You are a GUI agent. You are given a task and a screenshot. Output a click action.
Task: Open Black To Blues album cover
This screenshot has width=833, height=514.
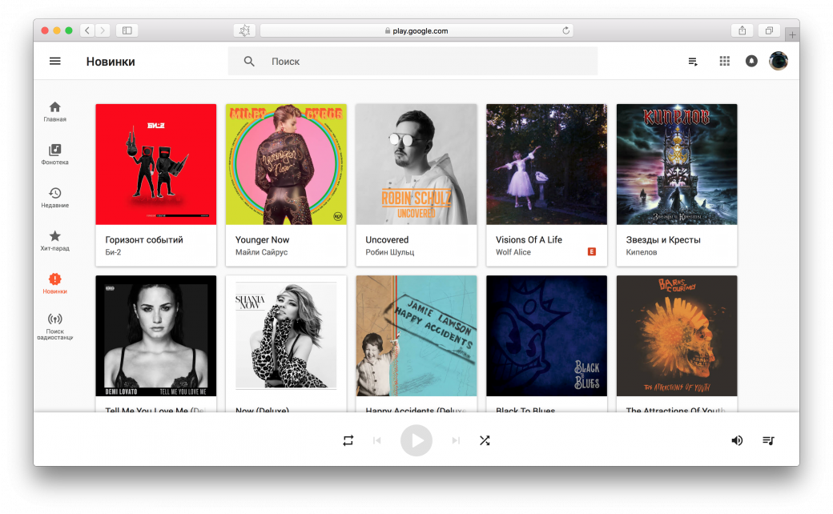click(x=546, y=335)
